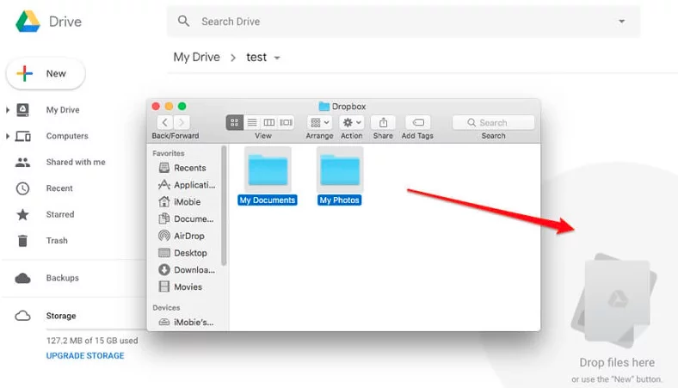Image resolution: width=678 pixels, height=388 pixels.
Task: Click the Search Drive input field
Action: click(404, 22)
